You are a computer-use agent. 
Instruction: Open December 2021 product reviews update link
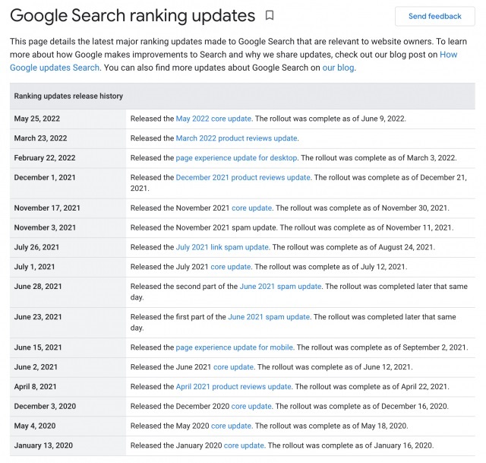tap(243, 178)
